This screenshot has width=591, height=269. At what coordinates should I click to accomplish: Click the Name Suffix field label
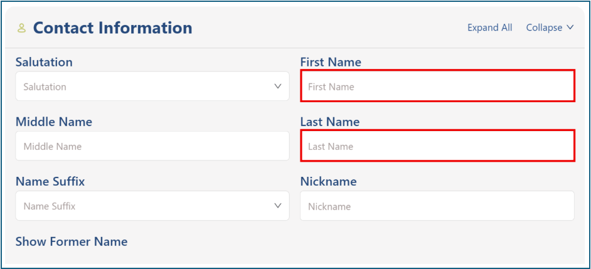tap(50, 181)
